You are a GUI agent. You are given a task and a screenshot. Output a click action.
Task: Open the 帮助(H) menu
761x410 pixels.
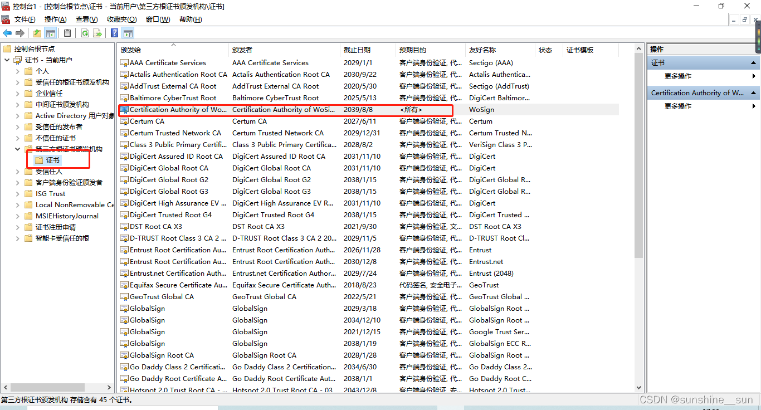191,19
